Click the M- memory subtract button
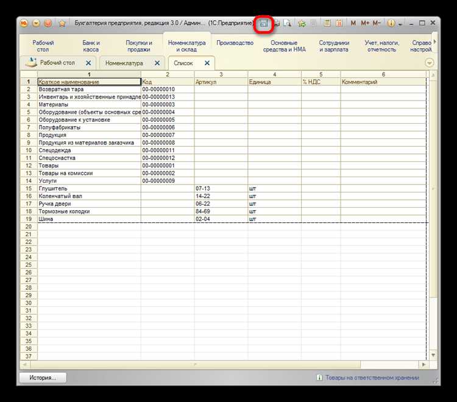The width and height of the screenshot is (457, 402). [377, 23]
